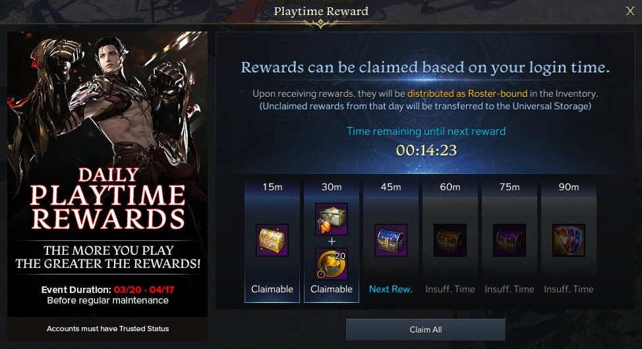Click the gold coin icon showing 20
The height and width of the screenshot is (349, 642).
click(x=332, y=264)
